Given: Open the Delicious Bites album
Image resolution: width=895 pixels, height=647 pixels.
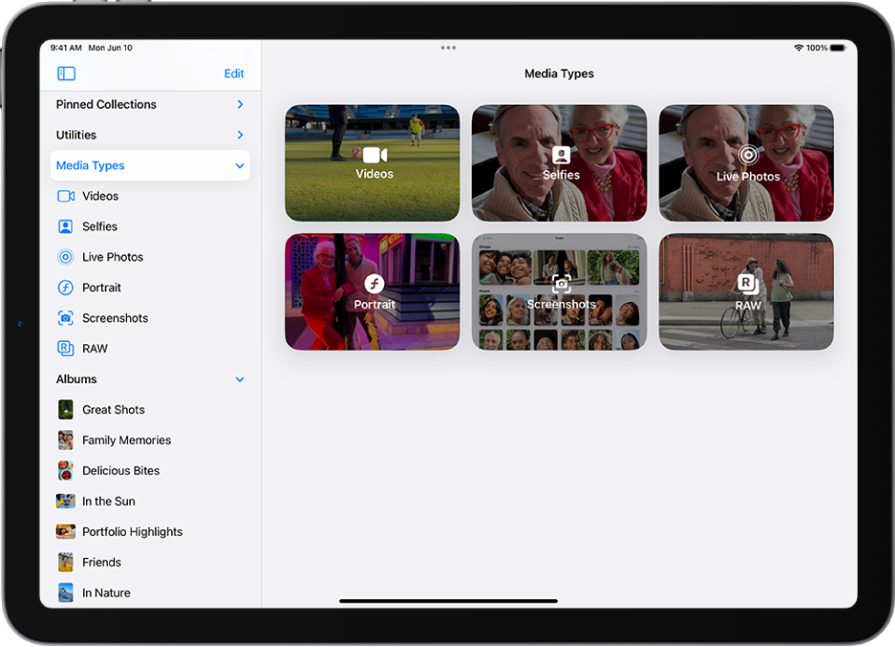Looking at the screenshot, I should [122, 470].
